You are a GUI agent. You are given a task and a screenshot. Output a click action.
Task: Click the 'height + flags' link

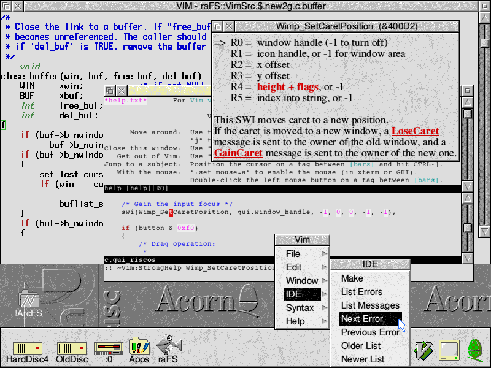click(288, 86)
